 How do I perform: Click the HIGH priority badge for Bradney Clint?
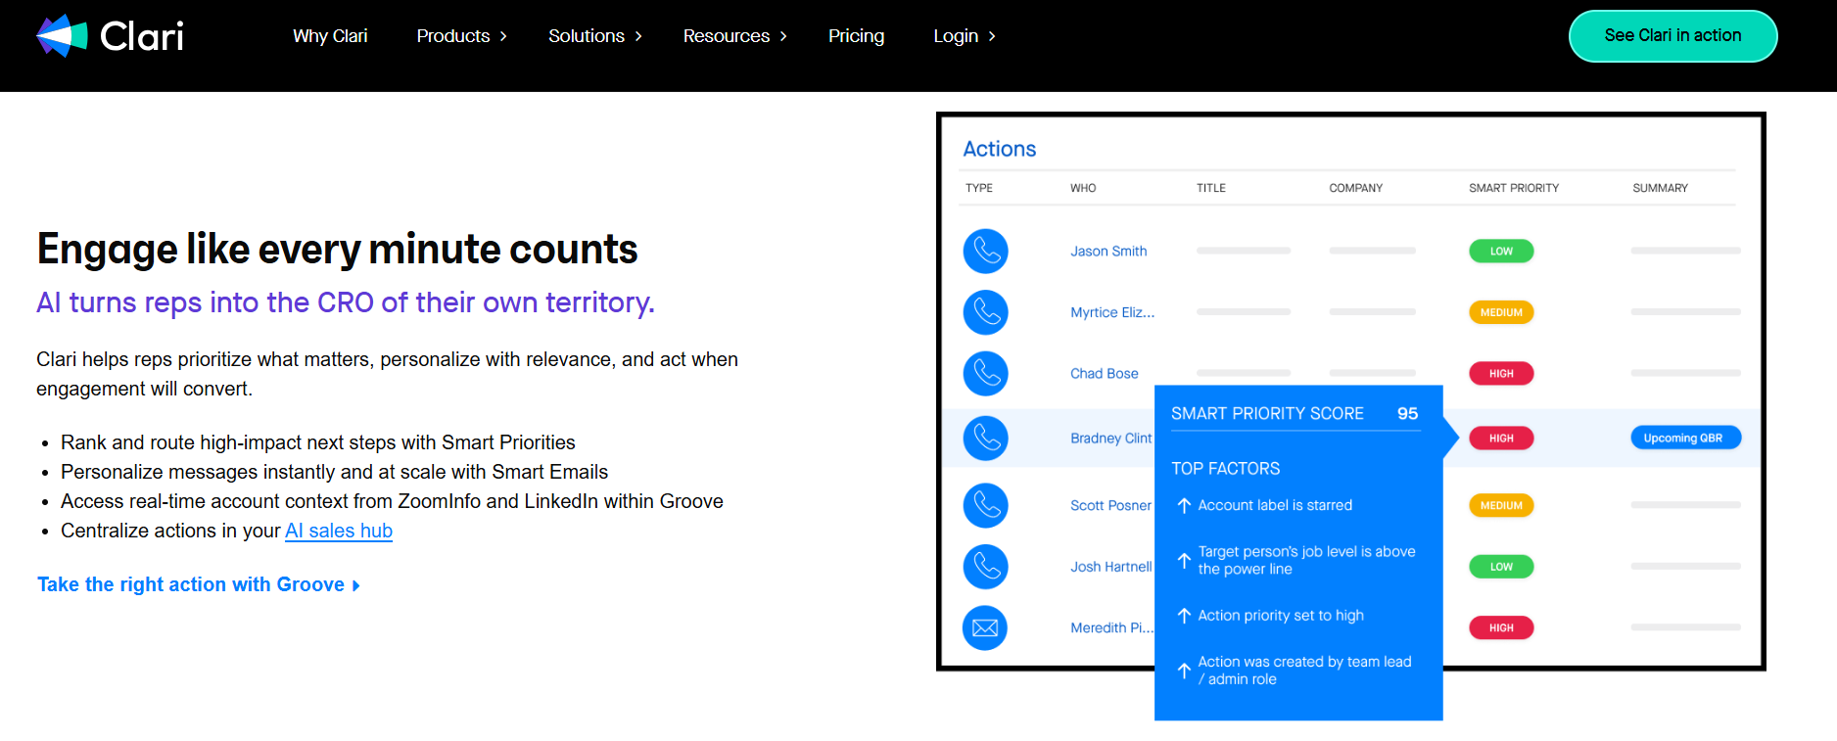(x=1501, y=439)
